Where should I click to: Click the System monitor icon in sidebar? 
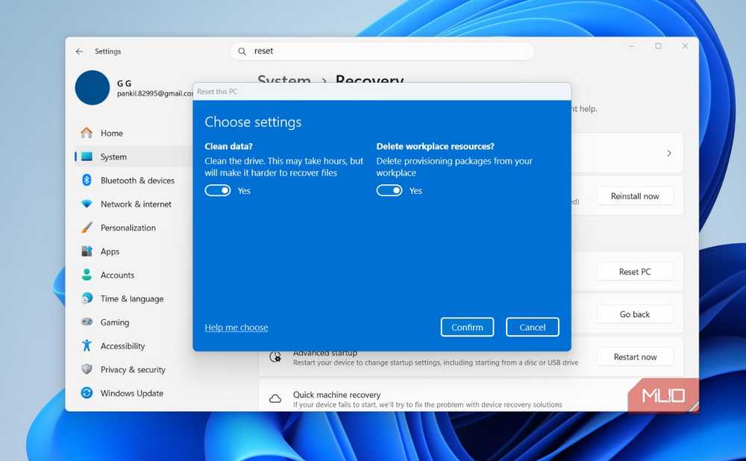87,157
